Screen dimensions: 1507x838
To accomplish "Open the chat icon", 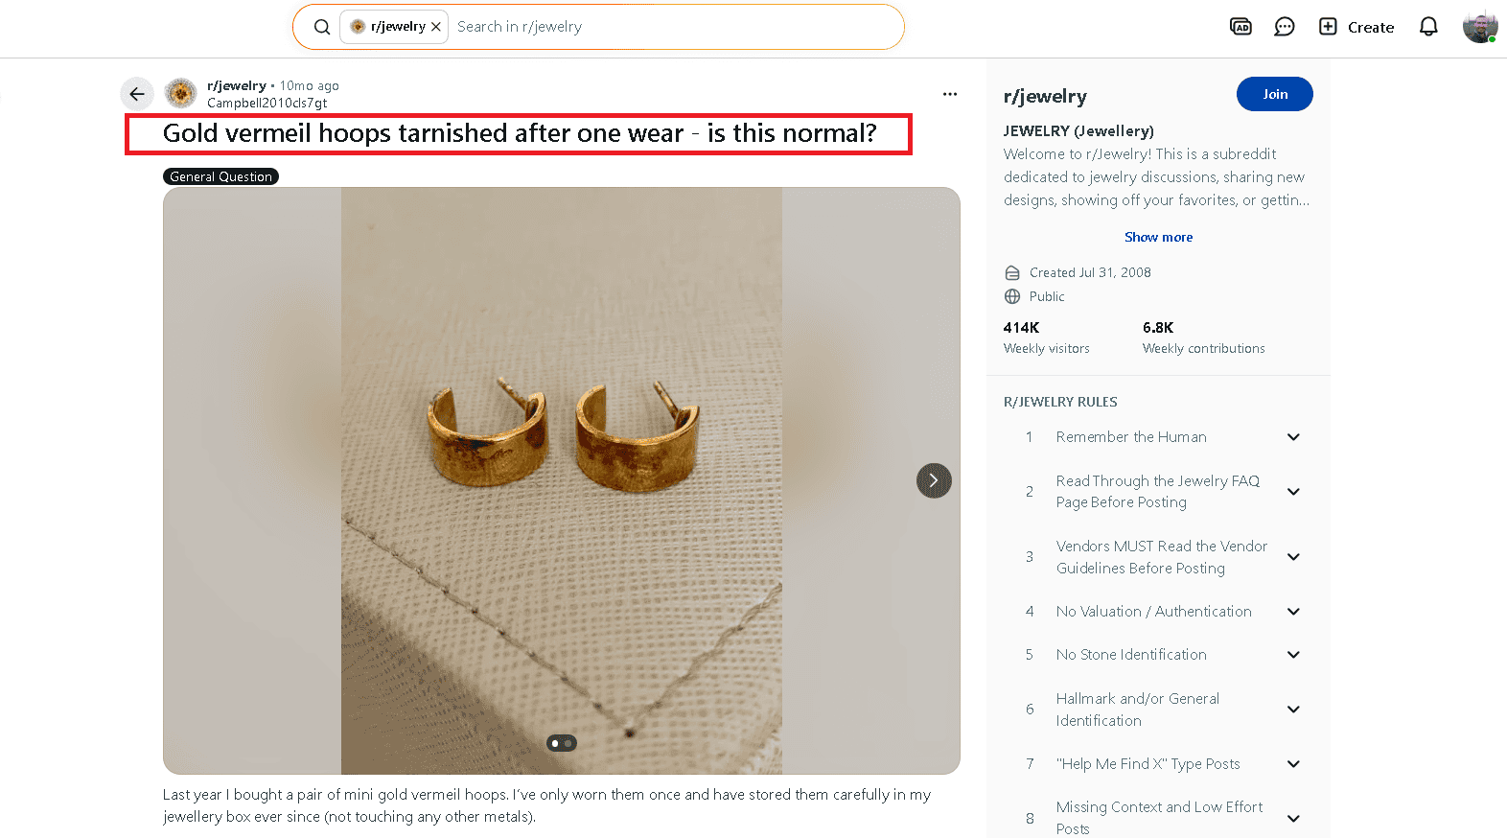I will coord(1285,26).
